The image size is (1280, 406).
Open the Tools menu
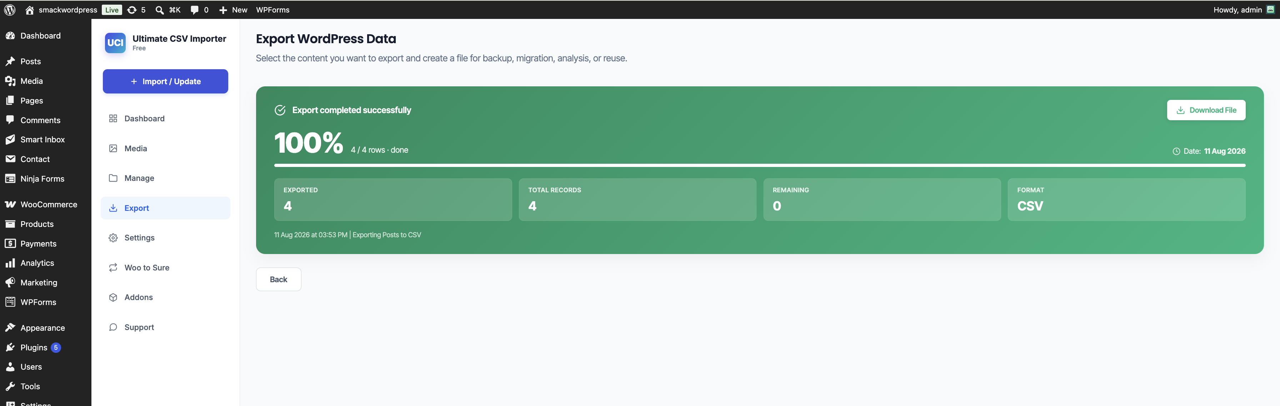click(46, 387)
